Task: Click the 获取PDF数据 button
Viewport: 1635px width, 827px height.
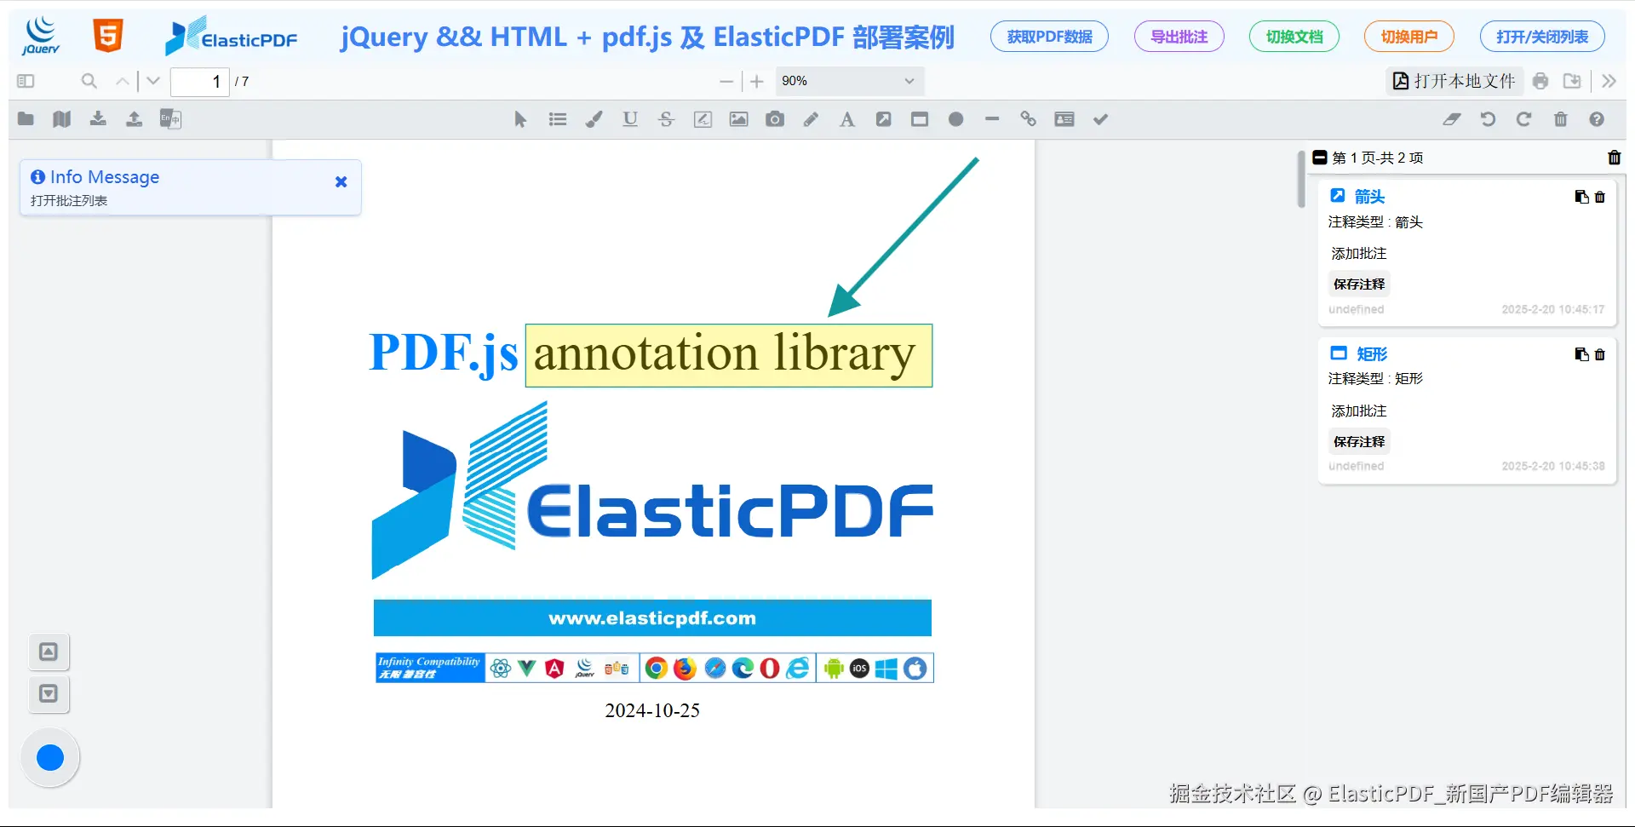Action: [x=1049, y=37]
